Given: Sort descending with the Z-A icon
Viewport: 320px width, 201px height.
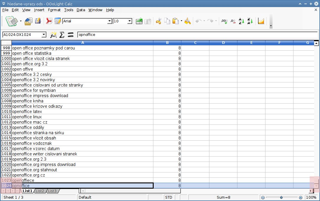Looking at the screenshot, I should click(x=250, y=21).
